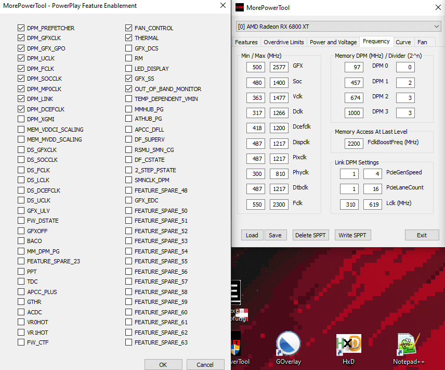Select the Frequency tab
The width and height of the screenshot is (445, 370).
pyautogui.click(x=376, y=41)
